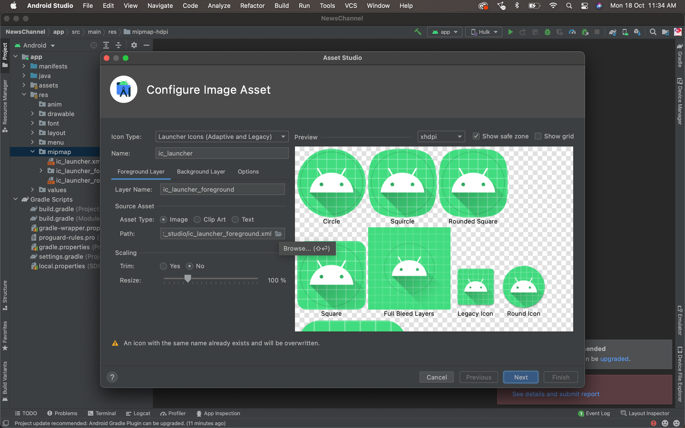Click the Search Everywhere magnifier icon
Viewport: 685px width, 428px height.
653,32
